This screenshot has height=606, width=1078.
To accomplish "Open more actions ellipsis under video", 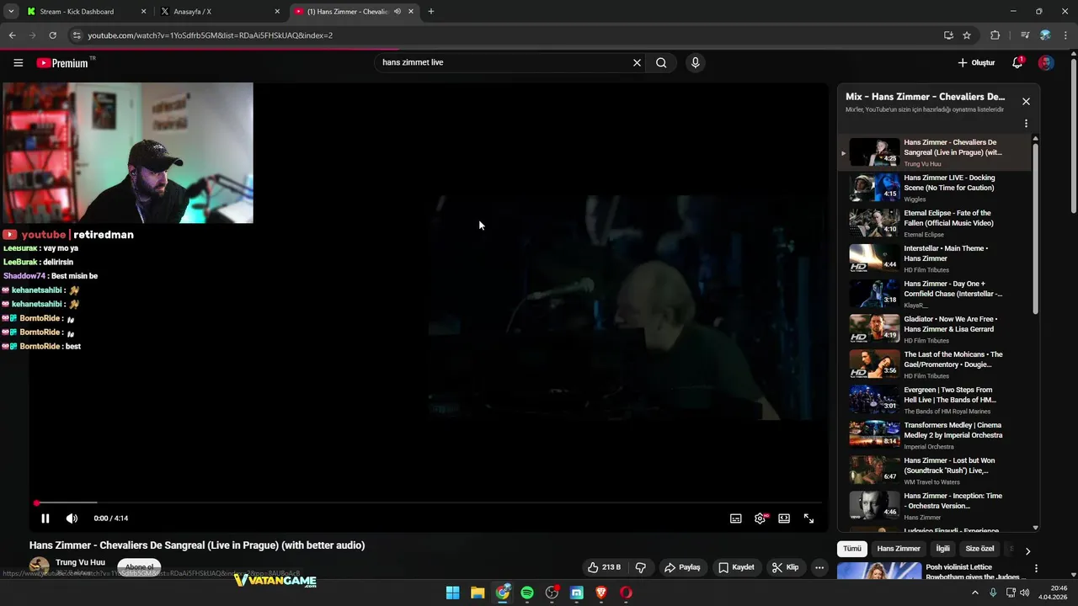I will click(x=819, y=567).
